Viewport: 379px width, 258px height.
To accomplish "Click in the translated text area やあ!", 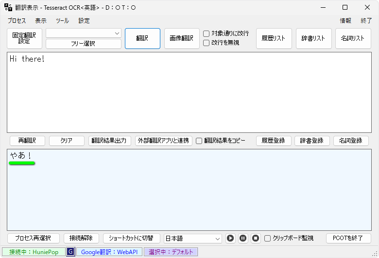I will click(189, 190).
